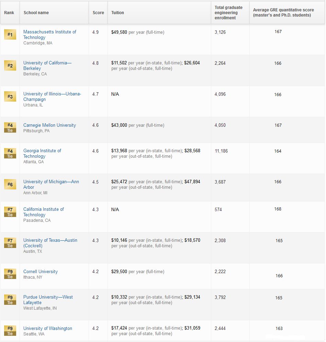Viewport: 326px width, 342px height.
Task: Select Illinois tuition N/A value
Action: click(x=115, y=94)
